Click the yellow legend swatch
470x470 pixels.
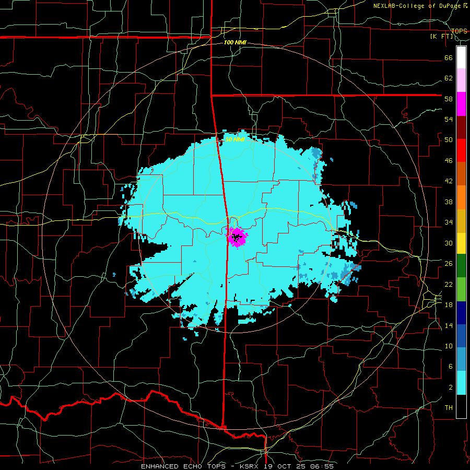[x=461, y=243]
